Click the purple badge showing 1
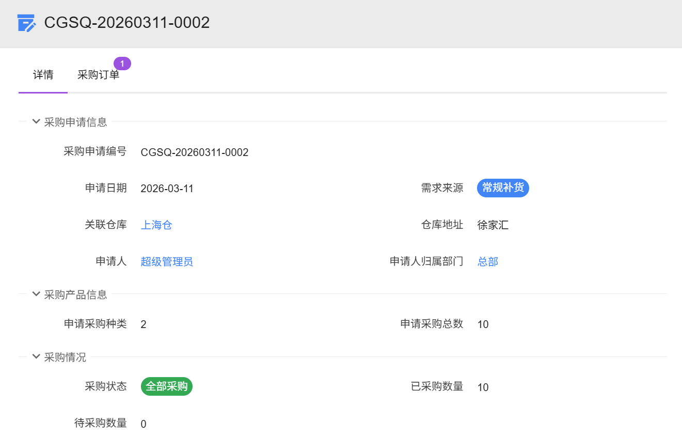This screenshot has height=436, width=682. coord(122,64)
